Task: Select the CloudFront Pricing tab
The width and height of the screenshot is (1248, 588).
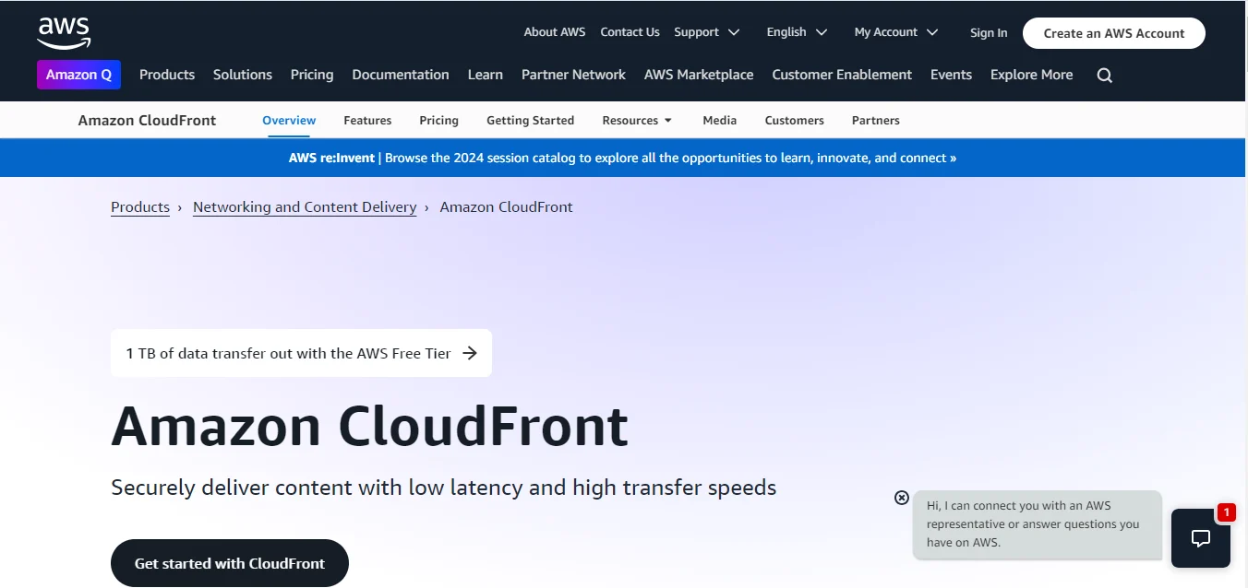Action: click(438, 120)
